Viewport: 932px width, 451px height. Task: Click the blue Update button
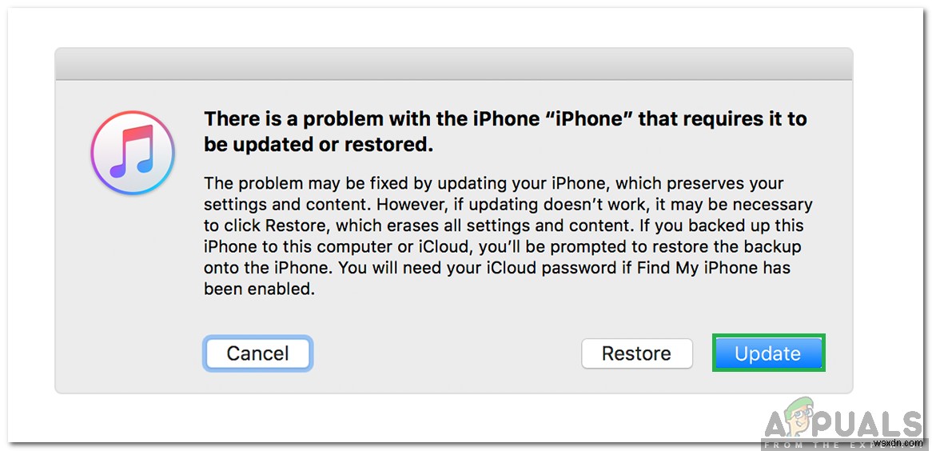pyautogui.click(x=767, y=353)
